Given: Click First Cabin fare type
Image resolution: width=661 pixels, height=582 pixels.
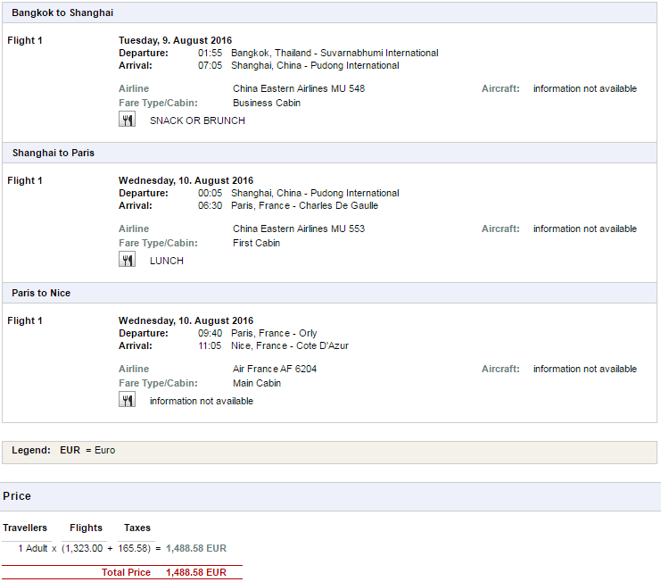Looking at the screenshot, I should coord(256,243).
